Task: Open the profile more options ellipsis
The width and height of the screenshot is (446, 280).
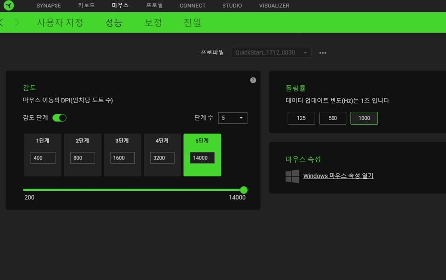Action: pyautogui.click(x=323, y=53)
